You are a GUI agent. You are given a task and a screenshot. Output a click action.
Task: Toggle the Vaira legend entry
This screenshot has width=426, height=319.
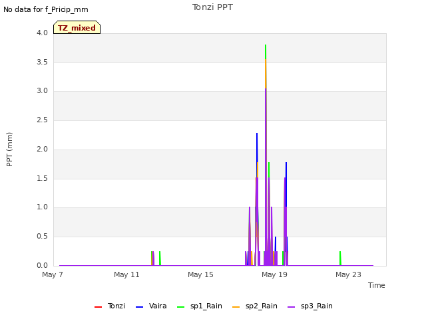pos(151,306)
